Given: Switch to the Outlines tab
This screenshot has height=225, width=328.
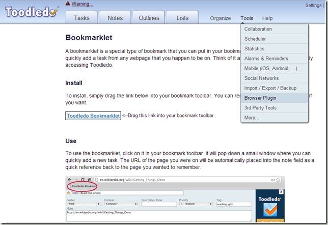Looking at the screenshot, I should 149,18.
